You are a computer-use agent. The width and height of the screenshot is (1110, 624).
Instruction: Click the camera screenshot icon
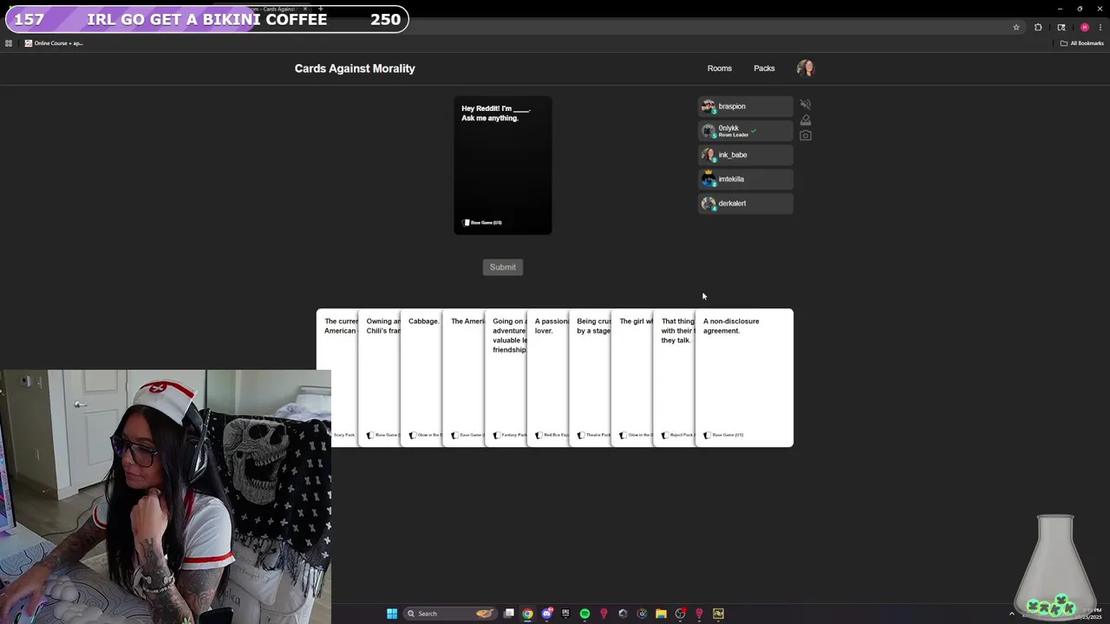click(806, 135)
